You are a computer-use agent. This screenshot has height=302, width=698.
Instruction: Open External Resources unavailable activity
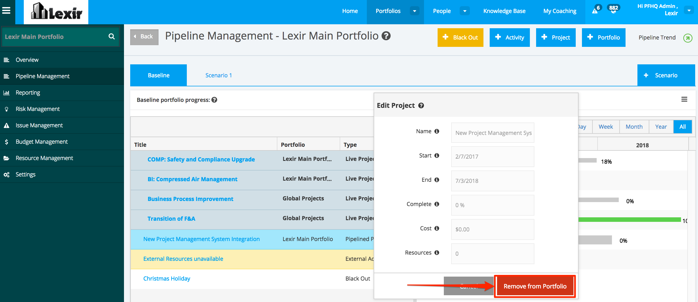183,259
